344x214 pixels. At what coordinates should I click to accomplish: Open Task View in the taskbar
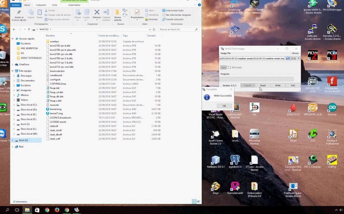tap(17, 210)
